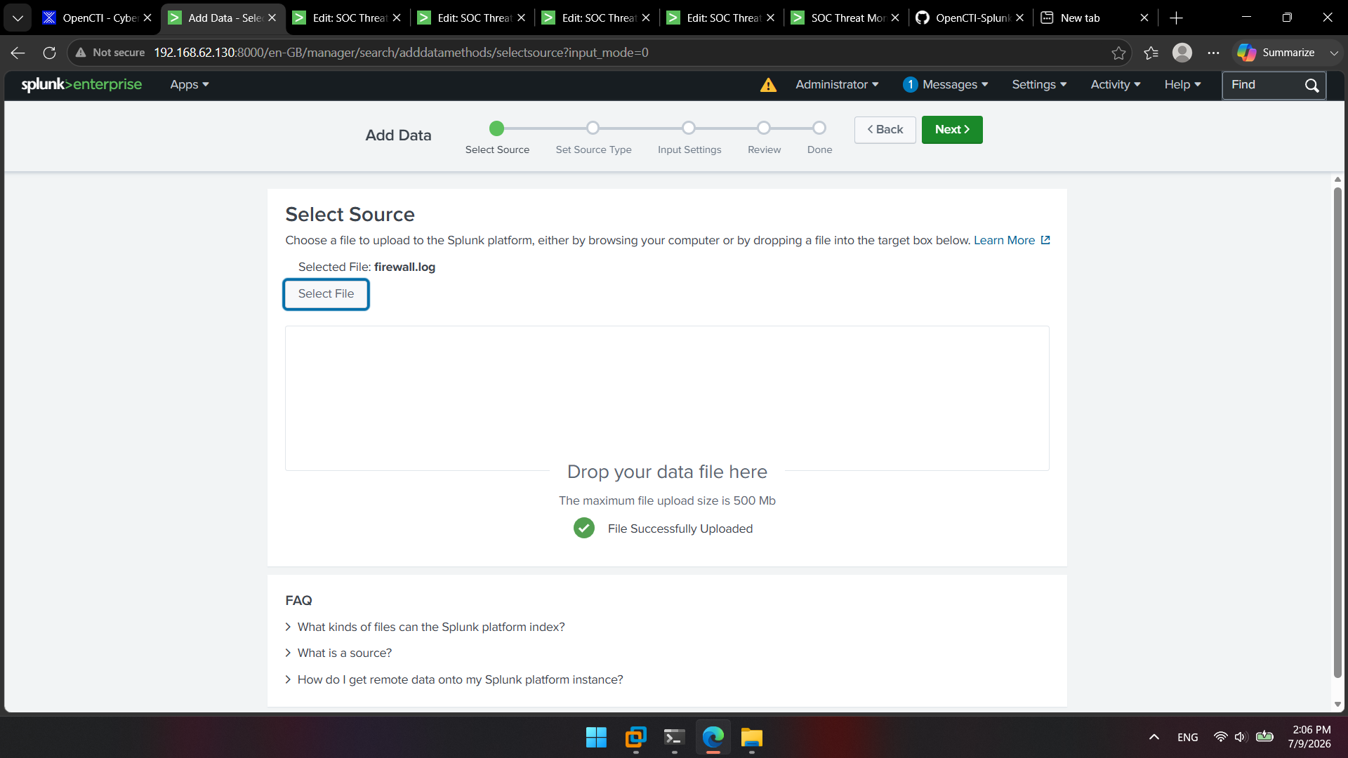The width and height of the screenshot is (1348, 758).
Task: Click the Back button in wizard
Action: coord(885,130)
